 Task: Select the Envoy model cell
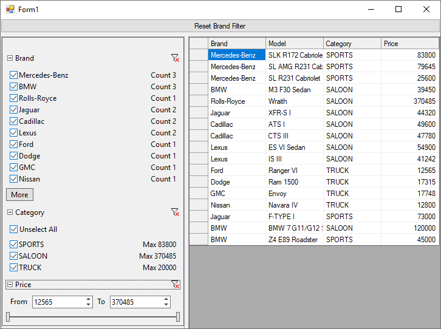(x=295, y=193)
